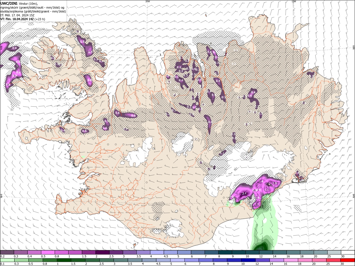
Task: Click the '0.1' label under the rain scale
Action: point(2,264)
